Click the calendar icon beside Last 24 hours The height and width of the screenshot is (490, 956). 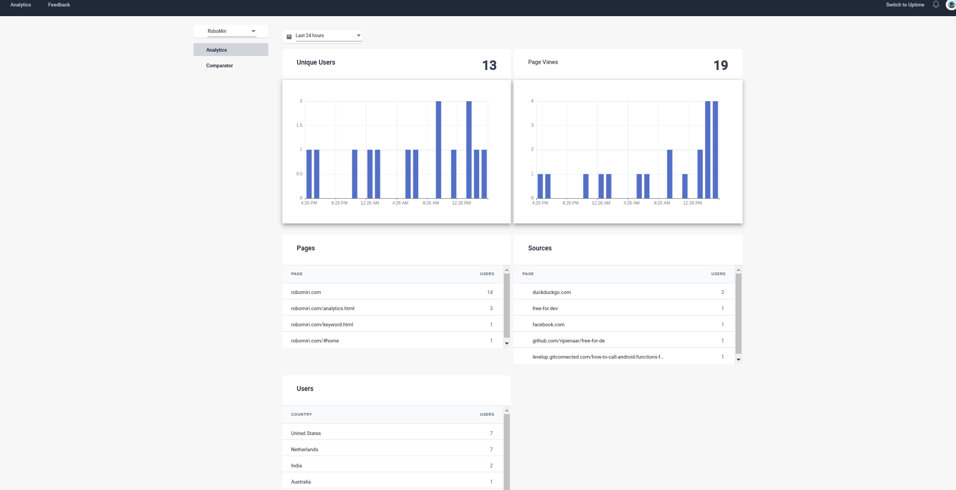(289, 36)
